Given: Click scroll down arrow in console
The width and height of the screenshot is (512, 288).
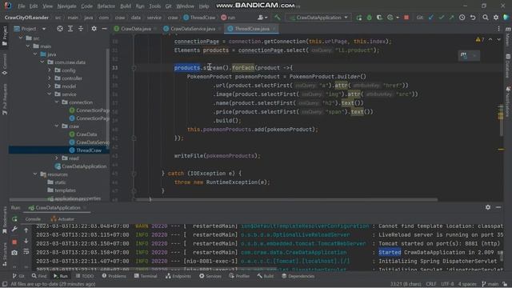Looking at the screenshot, I should tap(26, 242).
